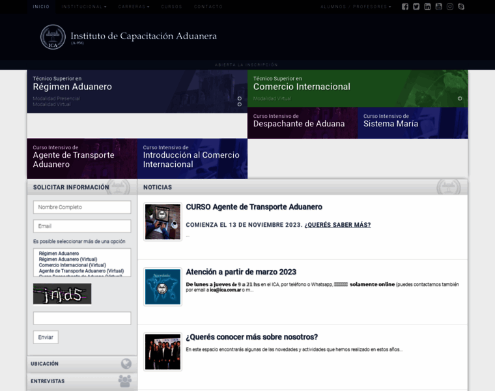Open the Cursos menu item
Viewport: 495px width, 391px height.
click(x=171, y=7)
